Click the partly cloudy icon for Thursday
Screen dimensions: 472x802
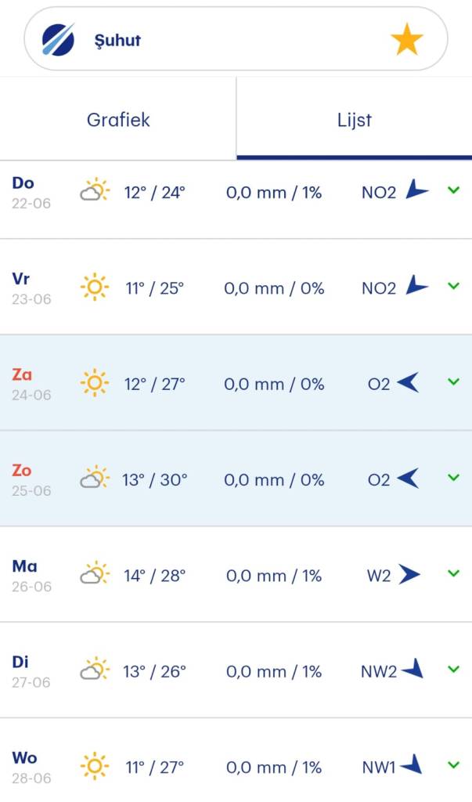pyautogui.click(x=94, y=191)
